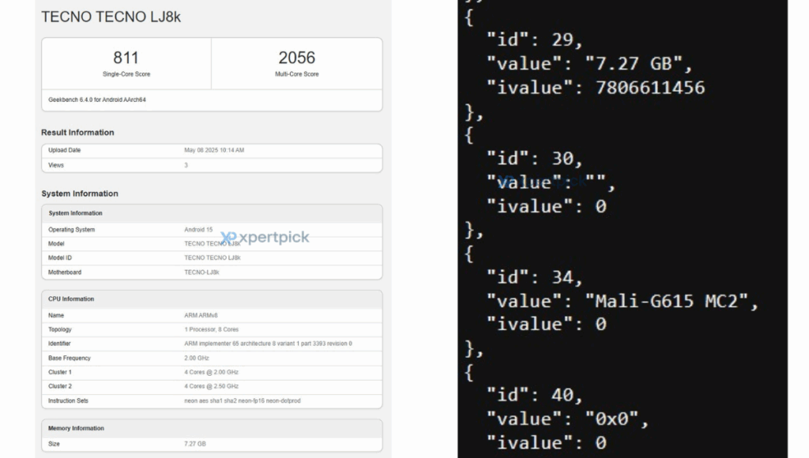
Task: Select the Android 15 value
Action: coord(198,230)
